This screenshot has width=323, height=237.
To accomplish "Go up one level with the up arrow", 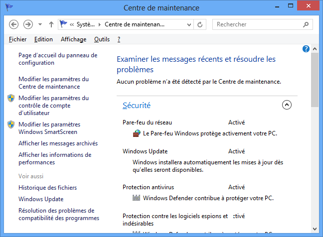I will point(51,24).
